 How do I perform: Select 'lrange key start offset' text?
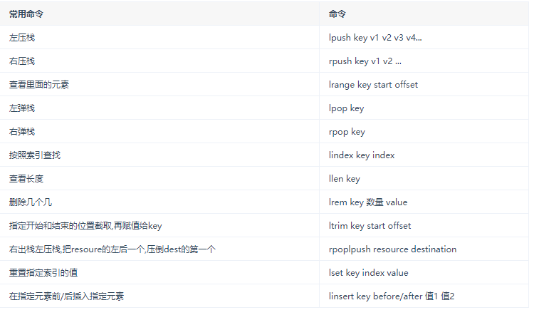(373, 85)
